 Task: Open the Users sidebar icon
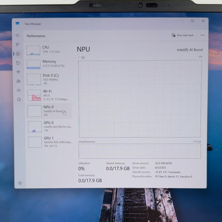(18, 81)
